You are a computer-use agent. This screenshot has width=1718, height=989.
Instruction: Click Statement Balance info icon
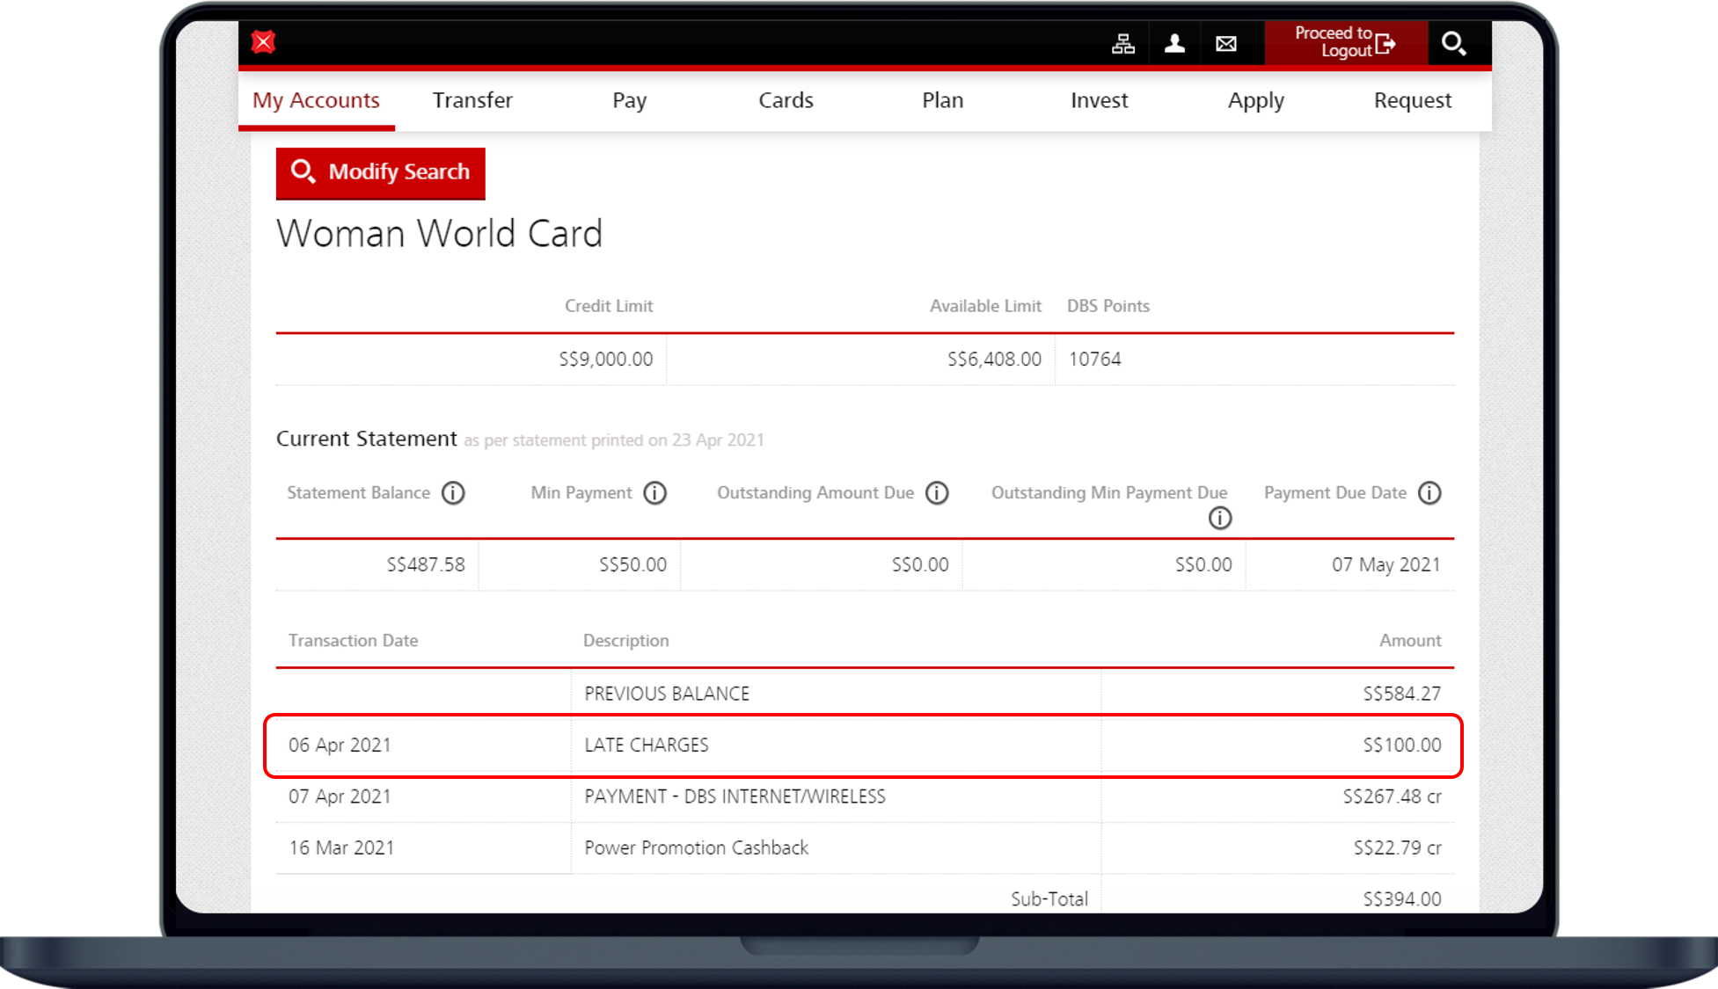[453, 493]
